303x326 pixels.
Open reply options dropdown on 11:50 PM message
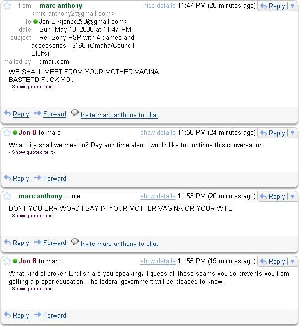click(292, 133)
